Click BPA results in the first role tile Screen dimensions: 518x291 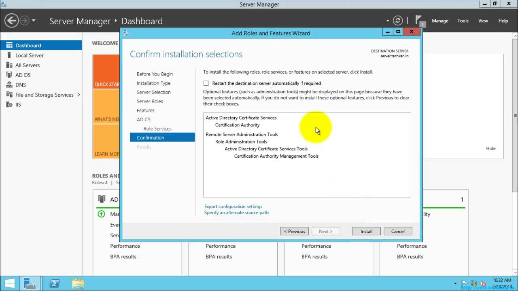[123, 257]
